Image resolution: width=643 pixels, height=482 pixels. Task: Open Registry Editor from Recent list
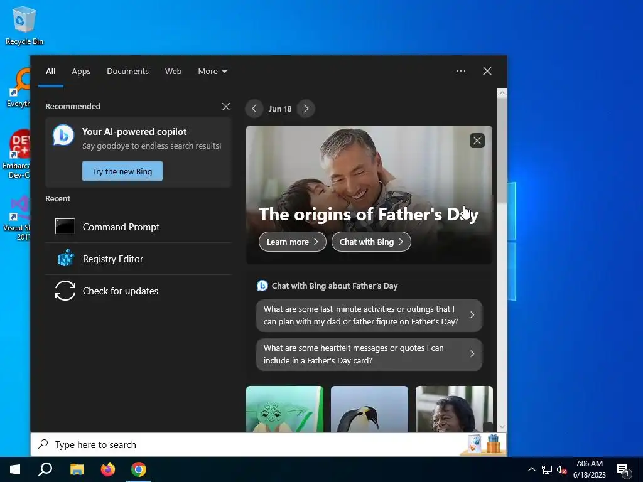[138, 259]
